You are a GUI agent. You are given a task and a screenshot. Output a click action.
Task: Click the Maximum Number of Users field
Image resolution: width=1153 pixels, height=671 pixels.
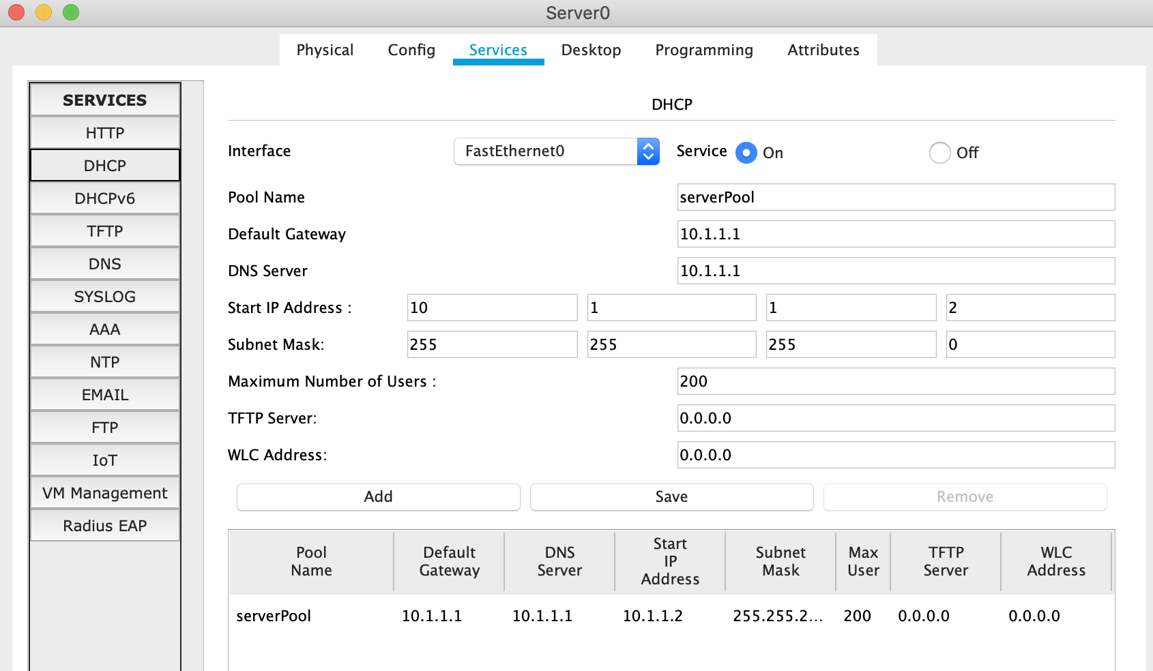coord(896,382)
